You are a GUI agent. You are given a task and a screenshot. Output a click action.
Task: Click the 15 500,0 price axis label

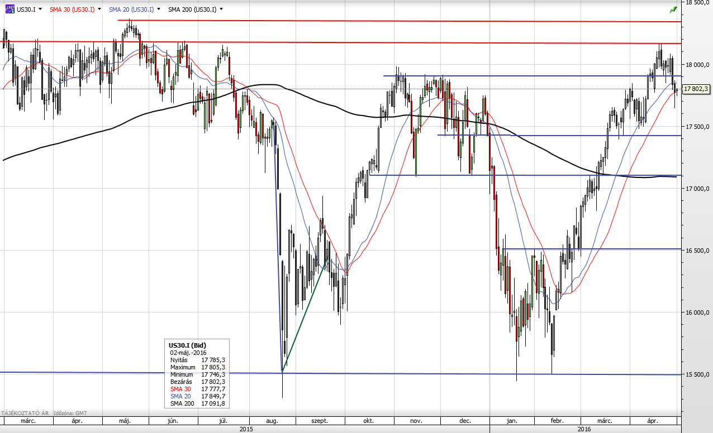pyautogui.click(x=696, y=374)
